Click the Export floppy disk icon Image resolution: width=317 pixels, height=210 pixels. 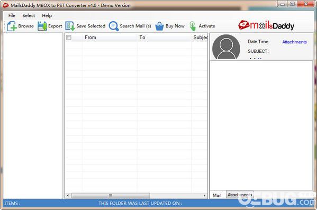pos(42,26)
